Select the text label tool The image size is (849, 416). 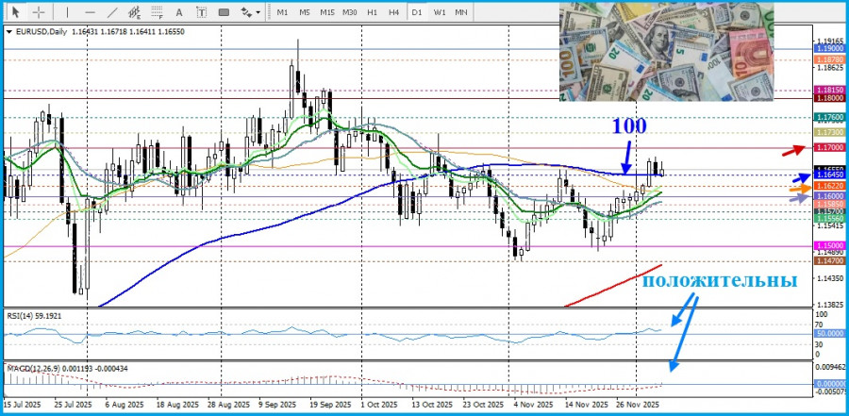(202, 12)
